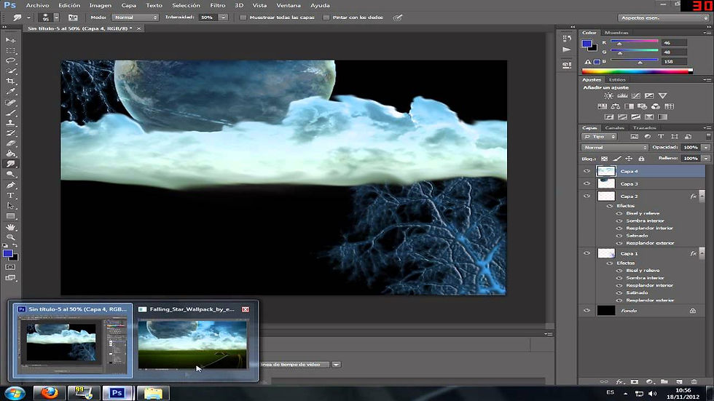Select the Crop tool
The width and height of the screenshot is (714, 401).
tap(10, 82)
